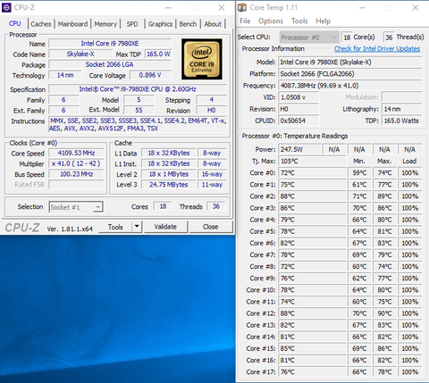Click the Frequency value 4087.38MHz
Image resolution: width=429 pixels, height=383 pixels.
pos(350,86)
